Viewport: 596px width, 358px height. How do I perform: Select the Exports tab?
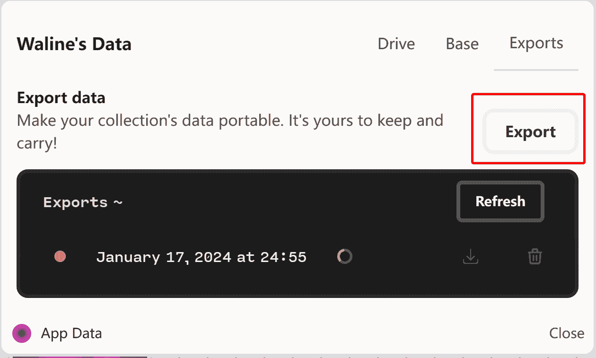click(x=536, y=43)
